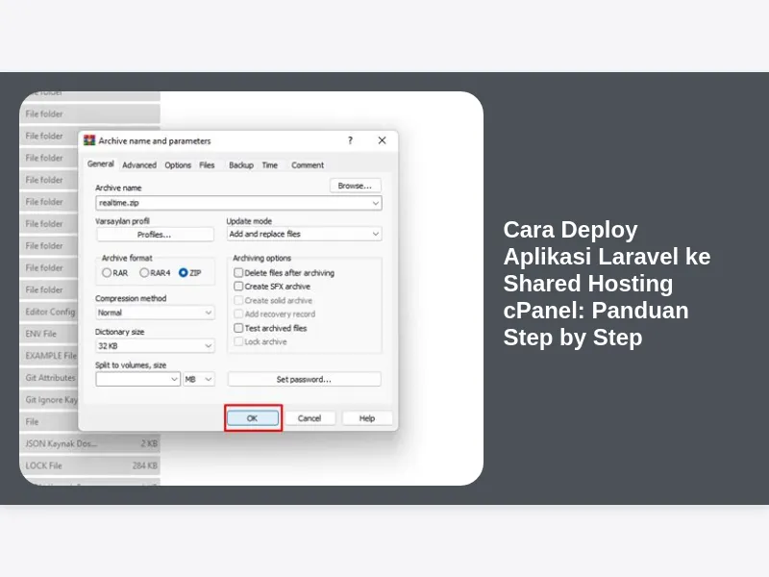Open the Compression method dropdown
Image resolution: width=769 pixels, height=577 pixels.
(155, 313)
